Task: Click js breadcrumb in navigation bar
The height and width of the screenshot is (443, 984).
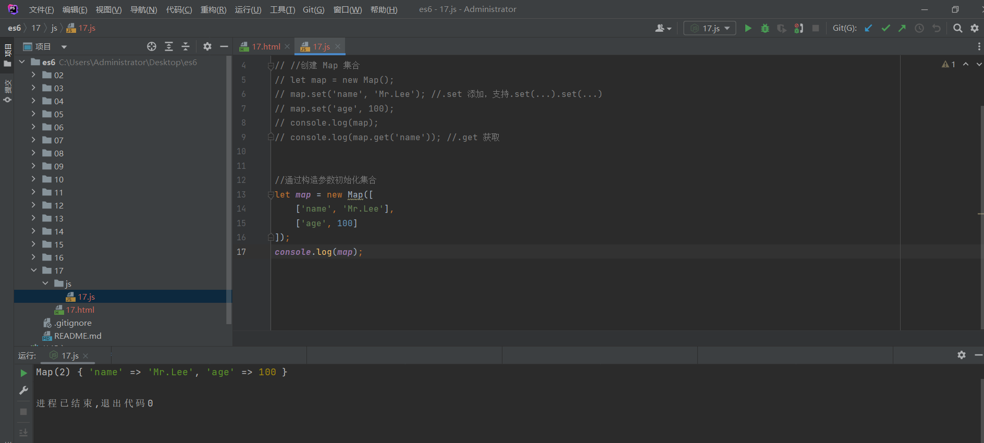Action: (54, 28)
